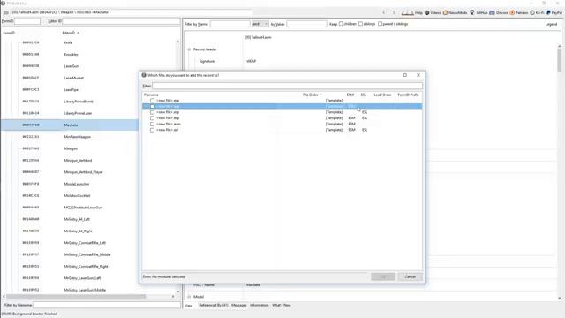Focus the by Value filter field
The width and height of the screenshot is (565, 318).
click(x=306, y=24)
